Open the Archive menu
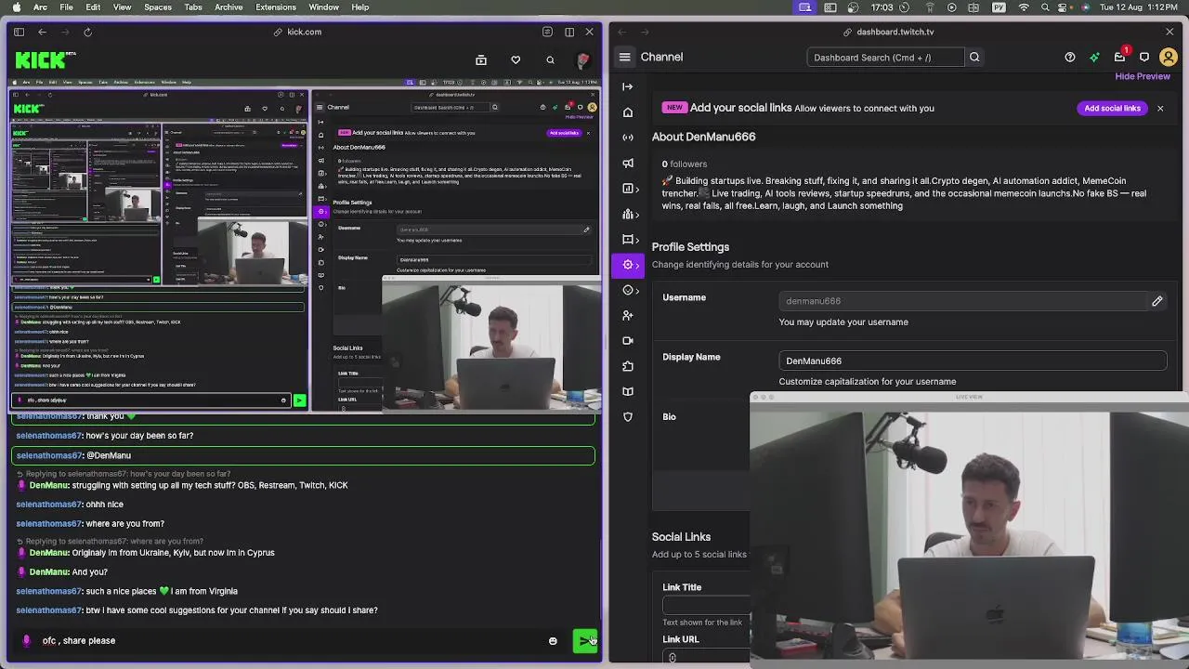 (x=229, y=7)
